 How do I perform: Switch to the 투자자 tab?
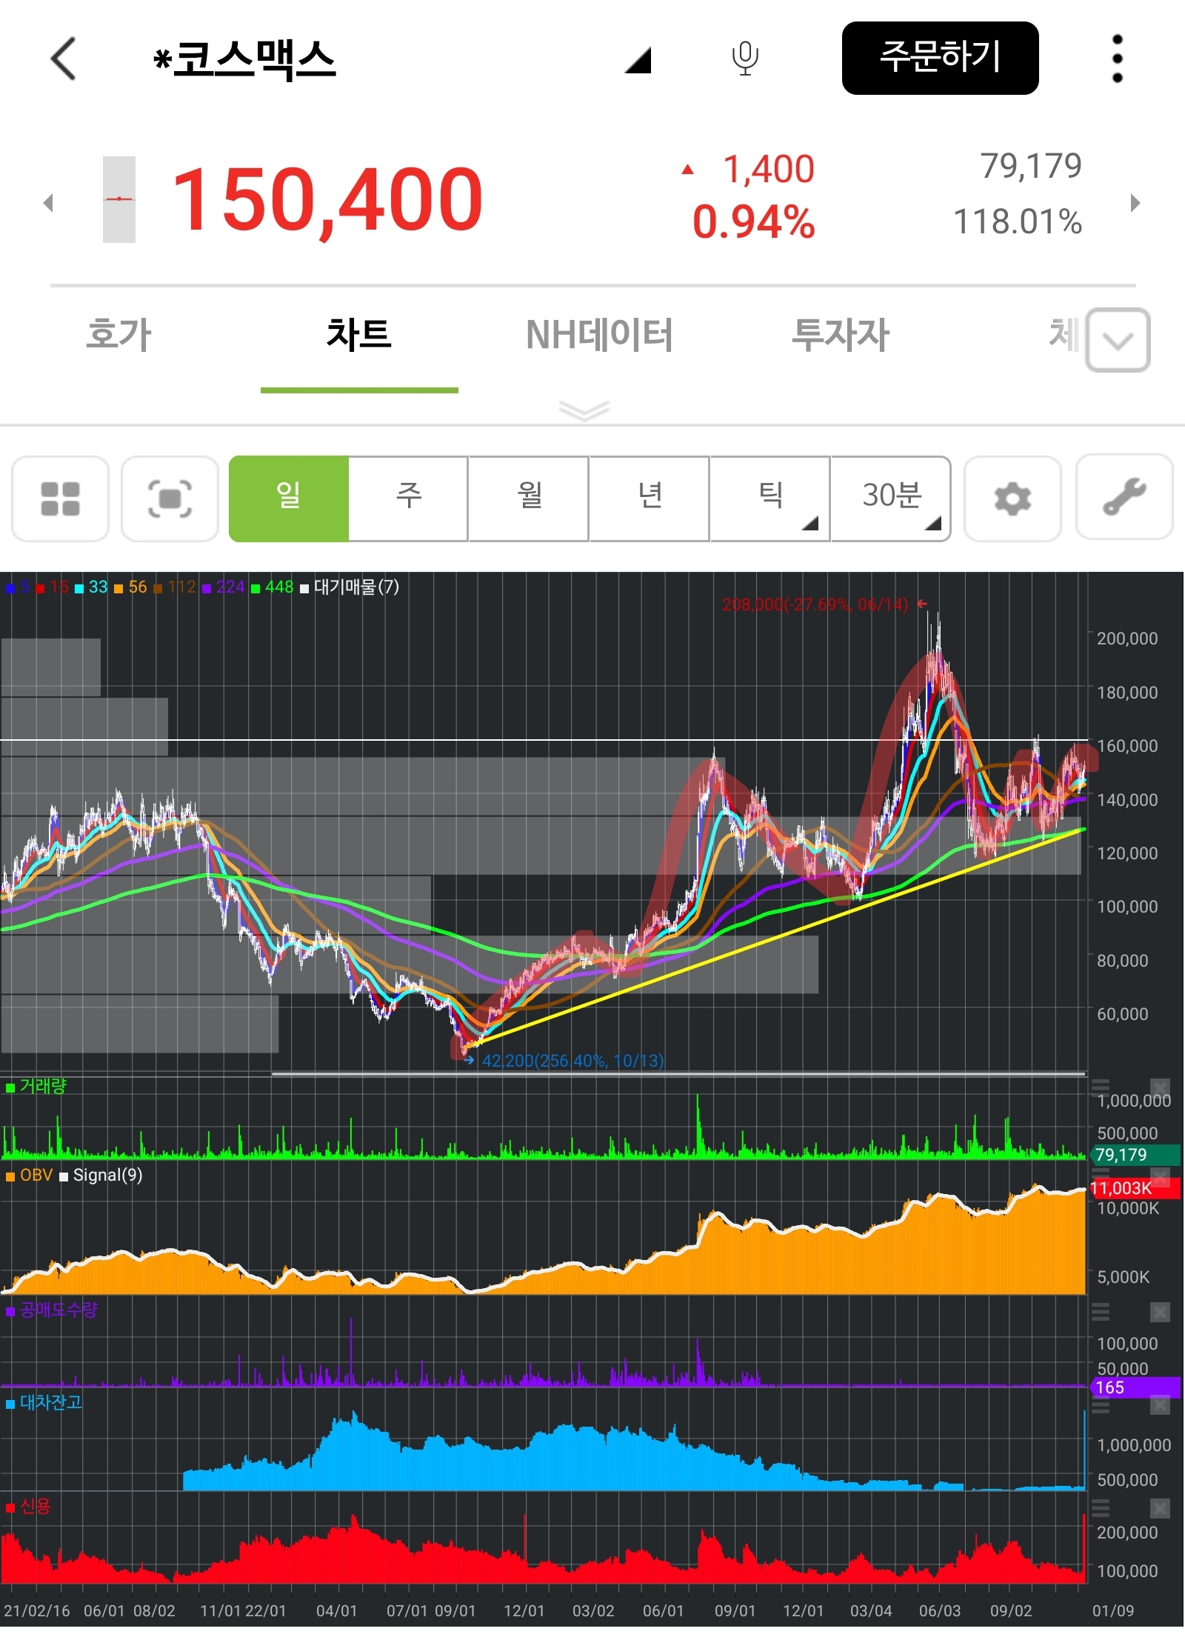click(x=841, y=335)
